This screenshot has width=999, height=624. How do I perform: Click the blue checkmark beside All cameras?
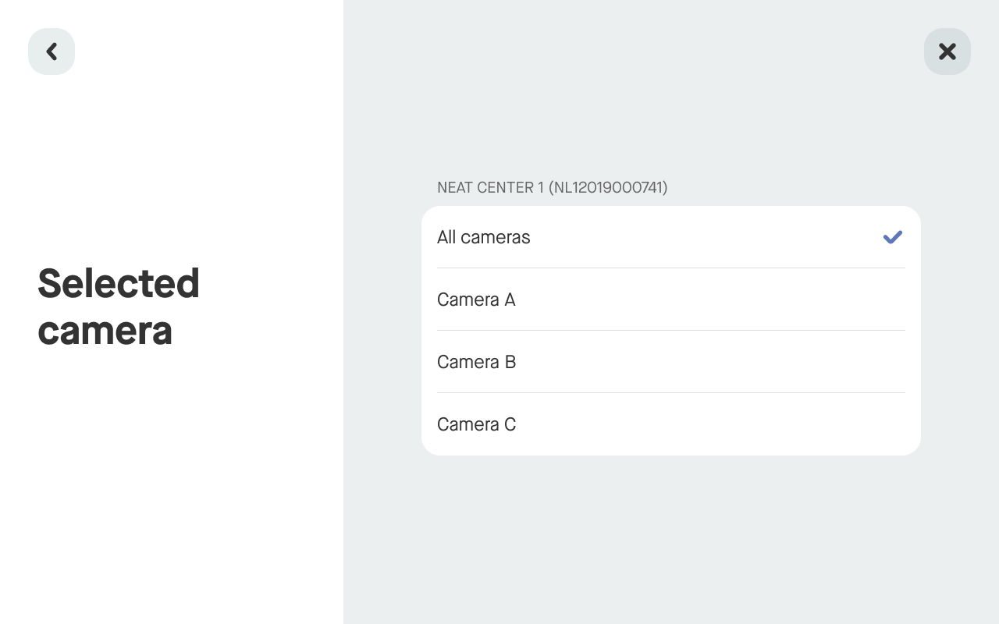coord(892,237)
